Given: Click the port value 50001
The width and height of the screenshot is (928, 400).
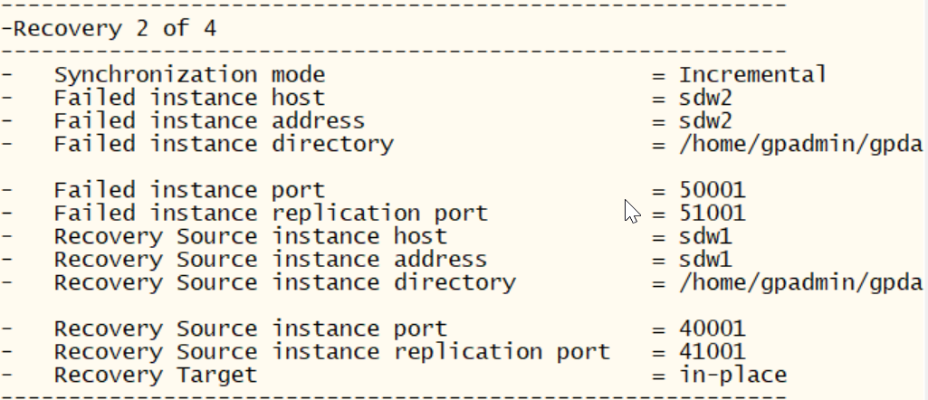Looking at the screenshot, I should pos(713,190).
